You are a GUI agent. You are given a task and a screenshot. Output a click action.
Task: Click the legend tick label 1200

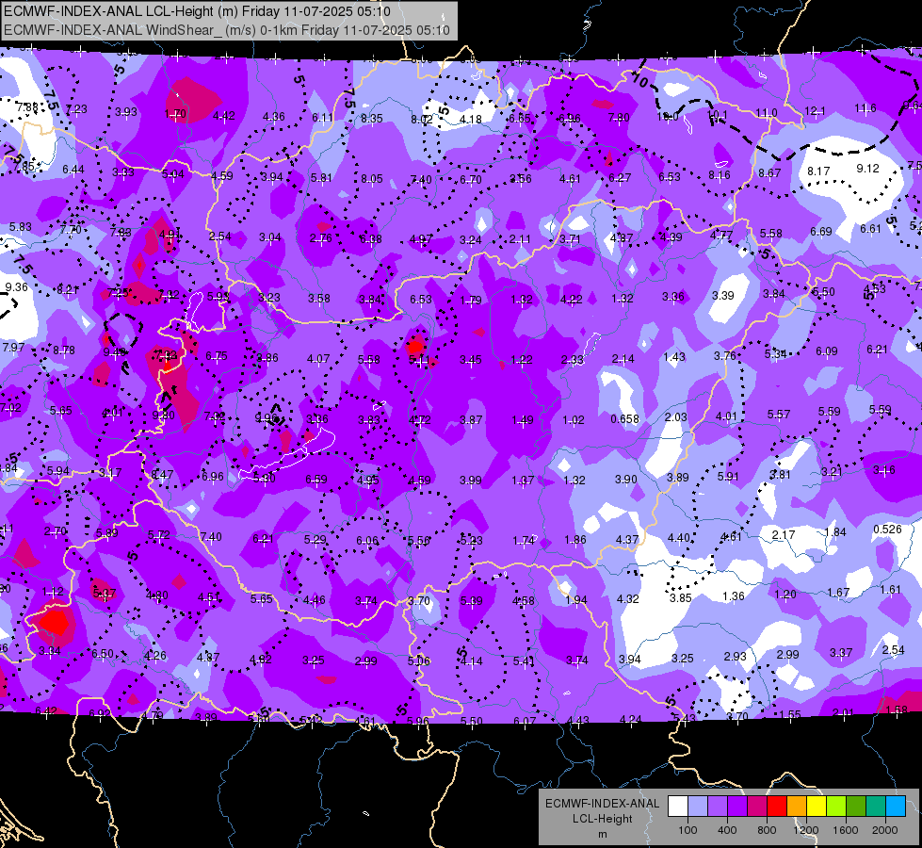(805, 830)
